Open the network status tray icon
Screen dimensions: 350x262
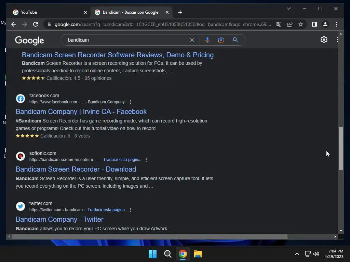(308, 254)
